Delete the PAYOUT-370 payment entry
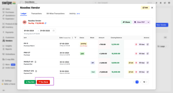The image size is (173, 93). (x=136, y=72)
